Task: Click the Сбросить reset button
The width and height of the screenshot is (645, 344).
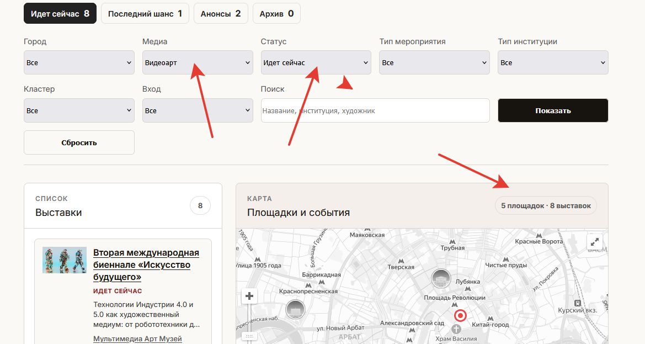Action: tap(79, 143)
